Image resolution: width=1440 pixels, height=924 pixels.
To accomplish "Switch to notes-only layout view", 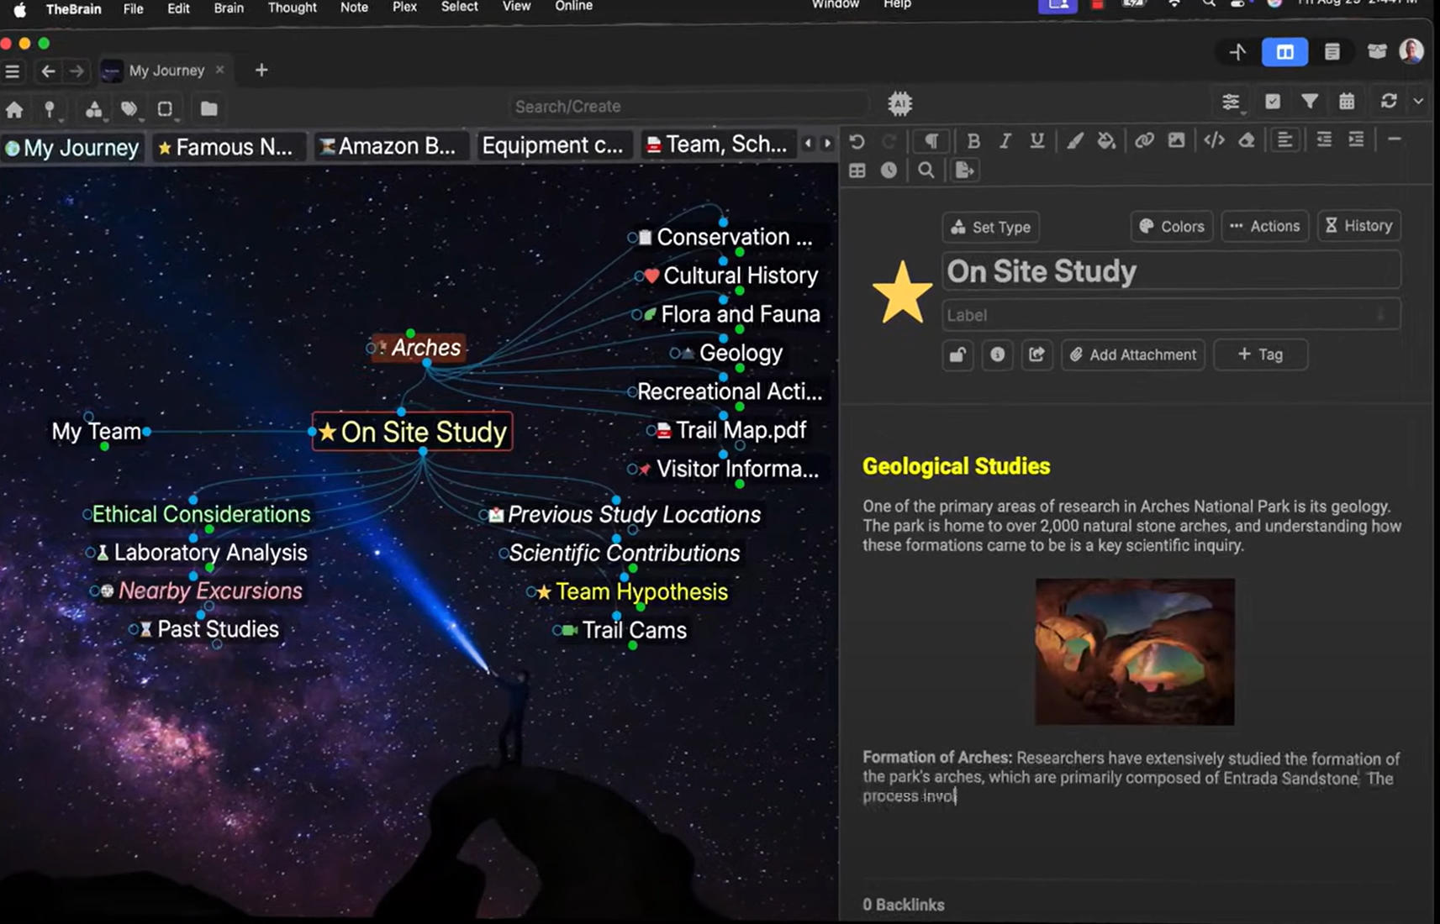I will 1332,52.
